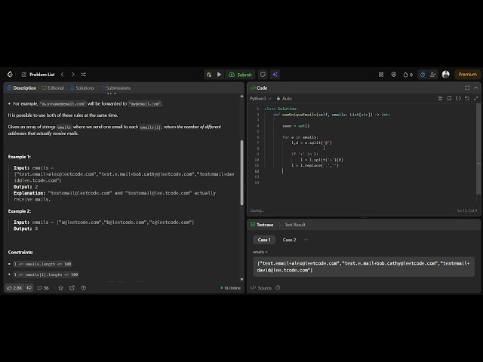The height and width of the screenshot is (362, 483).
Task: Switch to the Testcase tab
Action: [262, 225]
